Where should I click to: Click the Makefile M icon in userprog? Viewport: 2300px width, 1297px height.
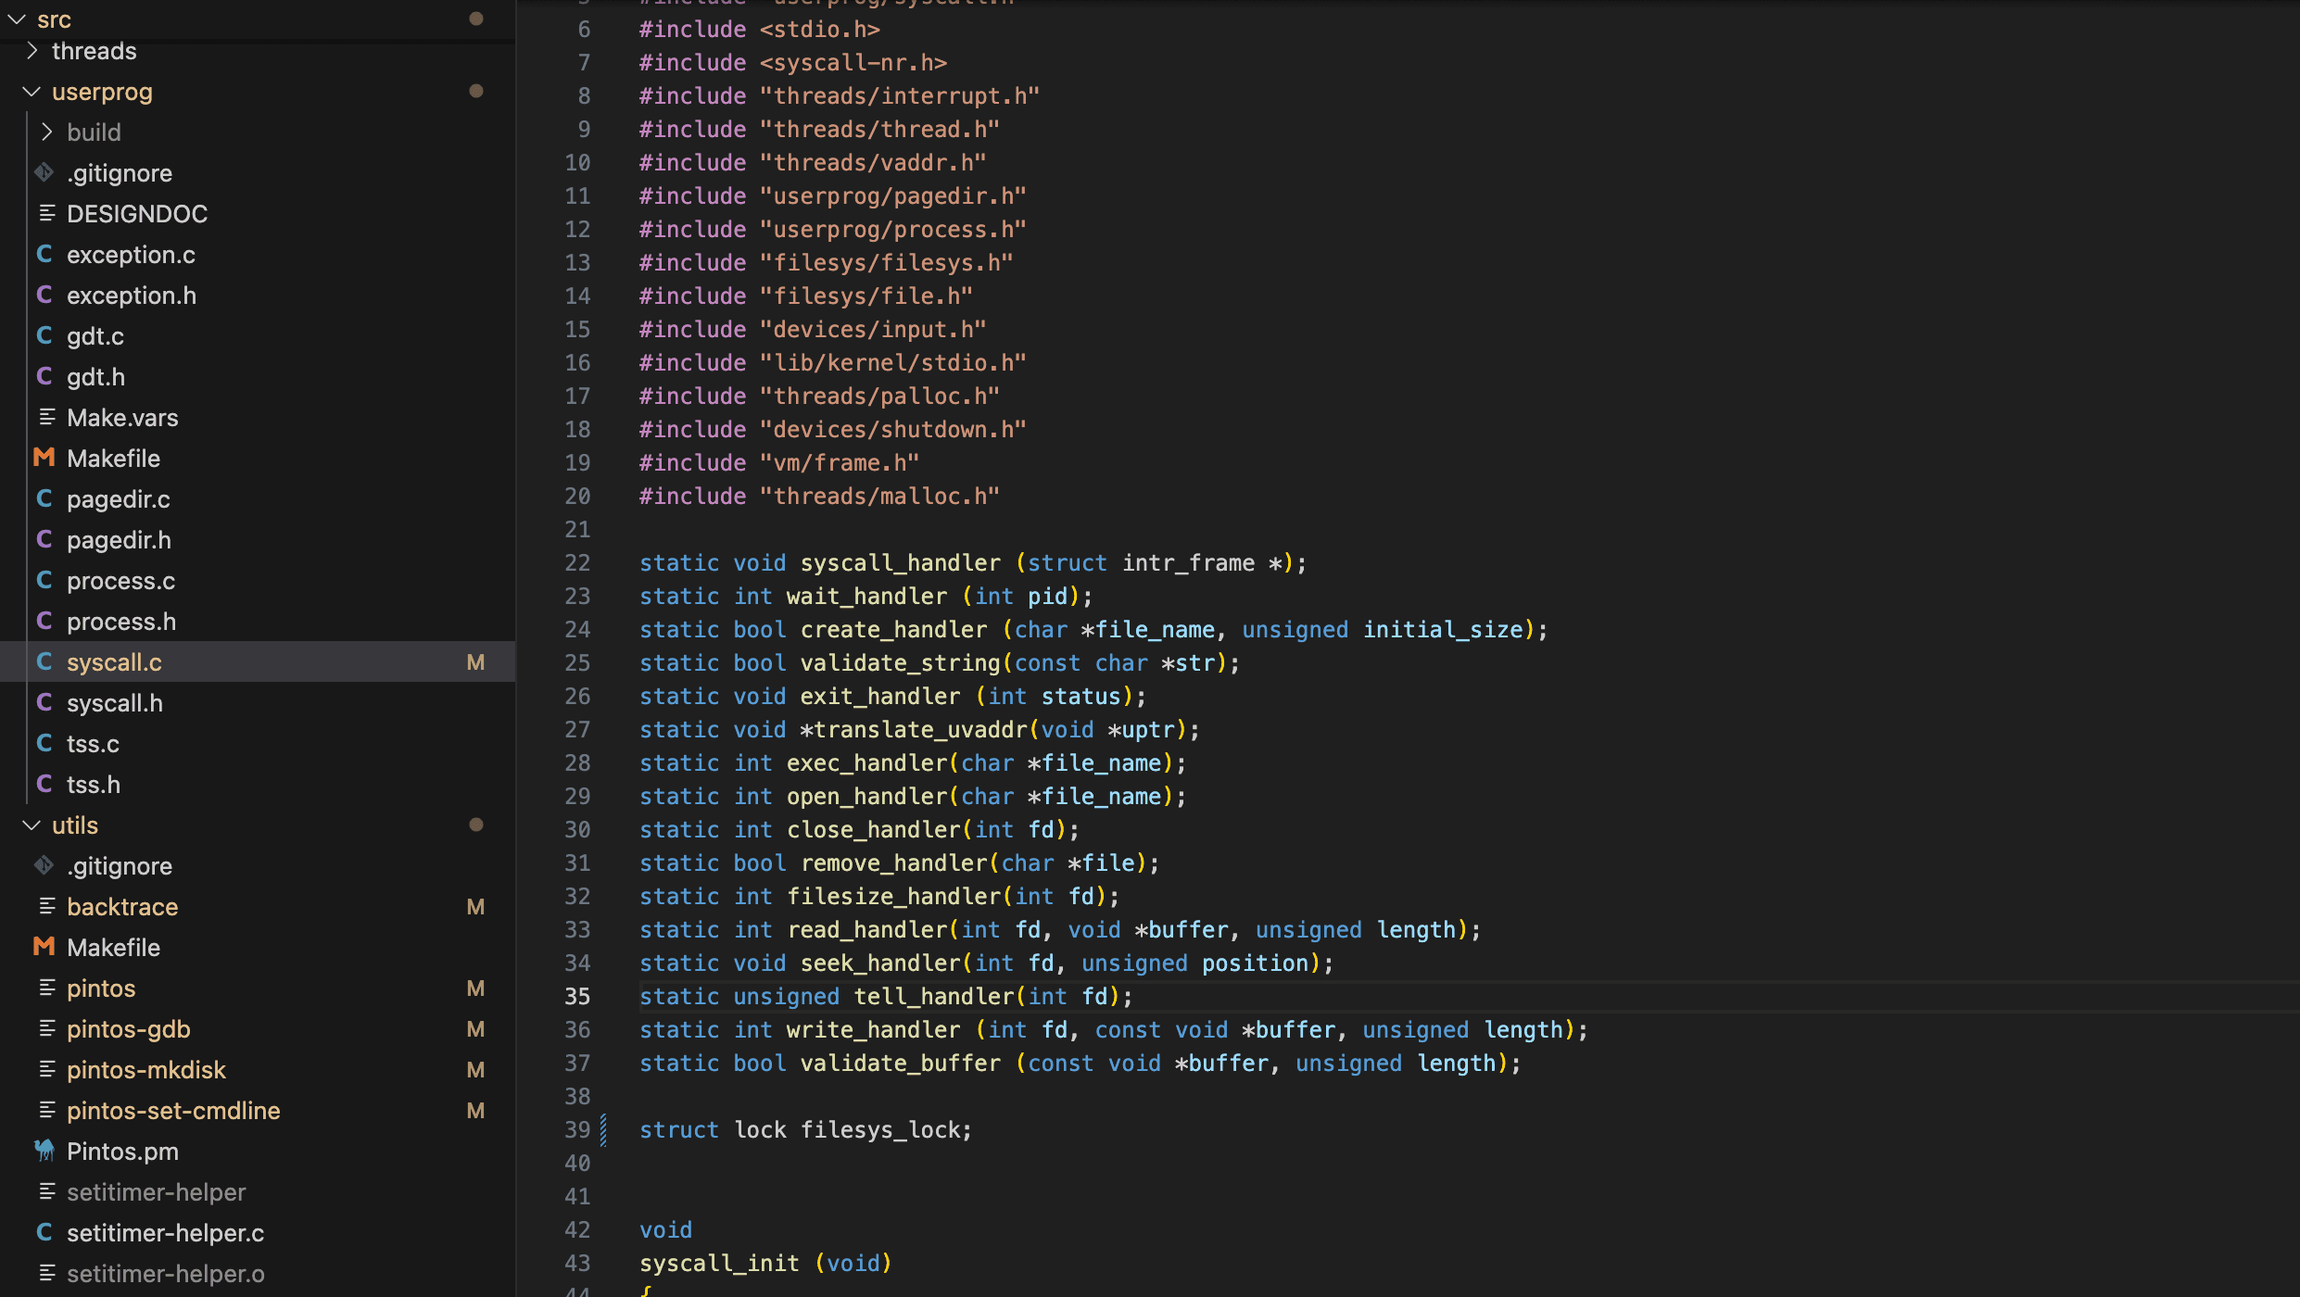44,458
